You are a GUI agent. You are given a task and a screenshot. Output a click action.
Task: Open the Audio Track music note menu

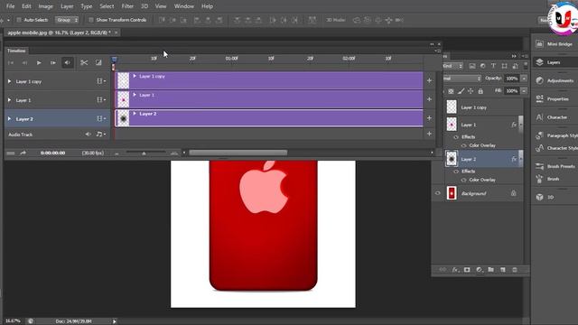pos(100,135)
